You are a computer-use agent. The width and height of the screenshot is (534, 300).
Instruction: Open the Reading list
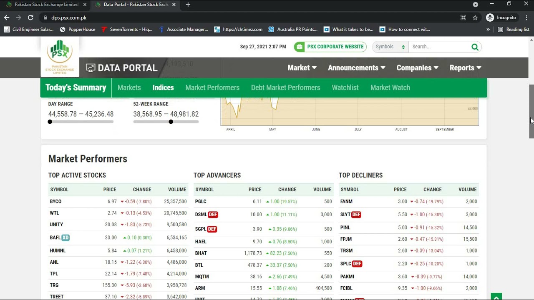[x=514, y=30]
